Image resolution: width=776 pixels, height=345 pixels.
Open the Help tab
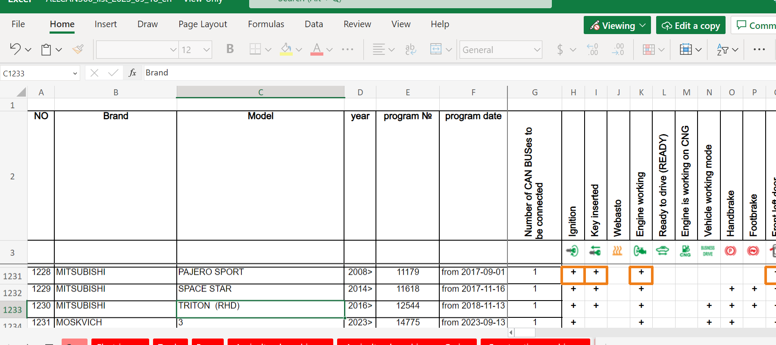coord(440,24)
